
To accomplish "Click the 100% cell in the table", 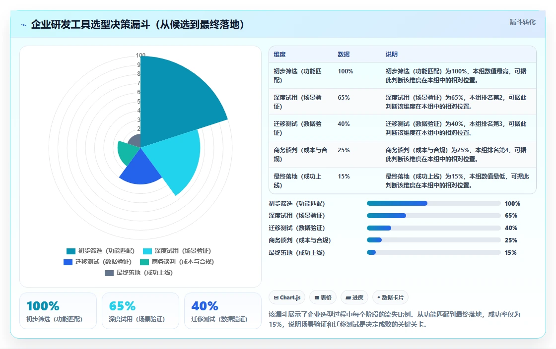I will click(x=346, y=71).
